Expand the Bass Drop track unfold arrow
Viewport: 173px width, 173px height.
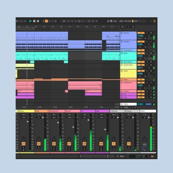click(122, 62)
